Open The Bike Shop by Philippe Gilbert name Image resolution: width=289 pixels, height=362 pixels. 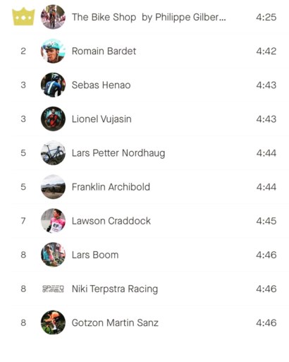coord(149,17)
